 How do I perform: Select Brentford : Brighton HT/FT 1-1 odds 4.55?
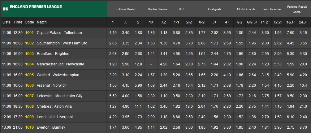(x=176, y=54)
